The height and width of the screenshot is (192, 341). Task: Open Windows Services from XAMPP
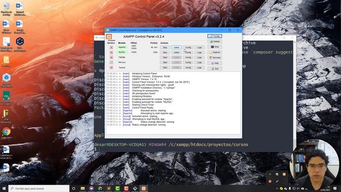click(215, 58)
